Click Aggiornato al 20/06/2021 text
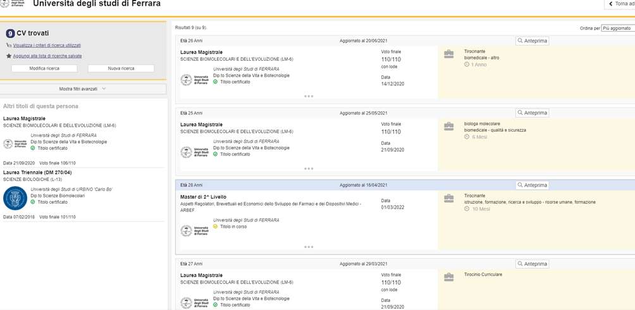This screenshot has width=635, height=310. tap(363, 41)
